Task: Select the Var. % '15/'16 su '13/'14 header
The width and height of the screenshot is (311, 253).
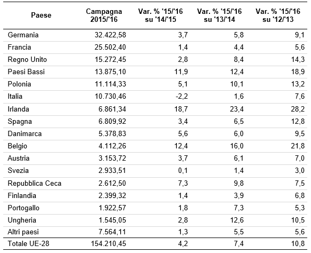Action: 220,15
